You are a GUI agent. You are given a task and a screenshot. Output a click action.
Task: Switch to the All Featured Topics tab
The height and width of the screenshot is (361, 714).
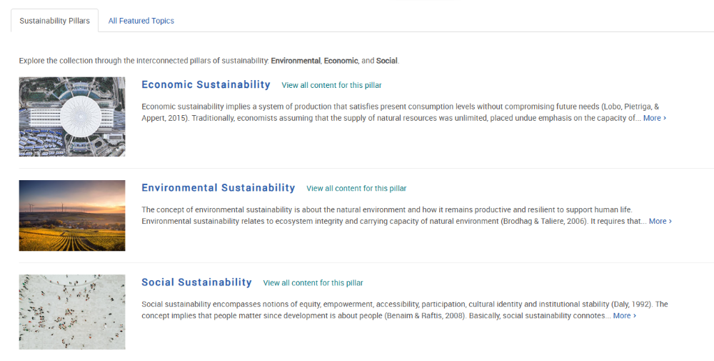(x=141, y=21)
